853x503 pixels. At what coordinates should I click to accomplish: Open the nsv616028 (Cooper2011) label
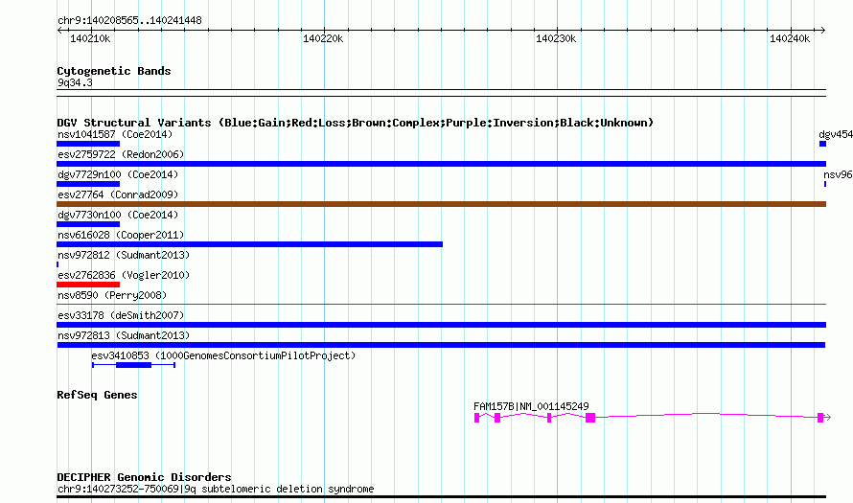121,235
